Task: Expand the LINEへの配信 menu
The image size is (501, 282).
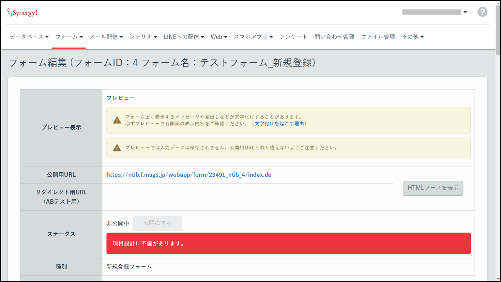Action: click(x=184, y=37)
